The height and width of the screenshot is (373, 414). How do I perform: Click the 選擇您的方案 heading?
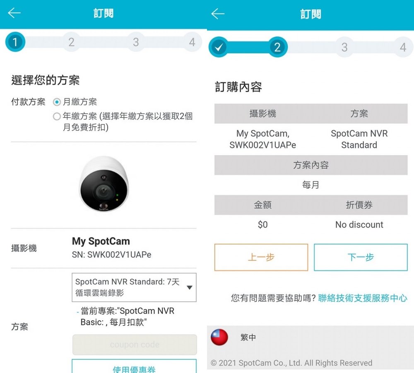coord(45,80)
